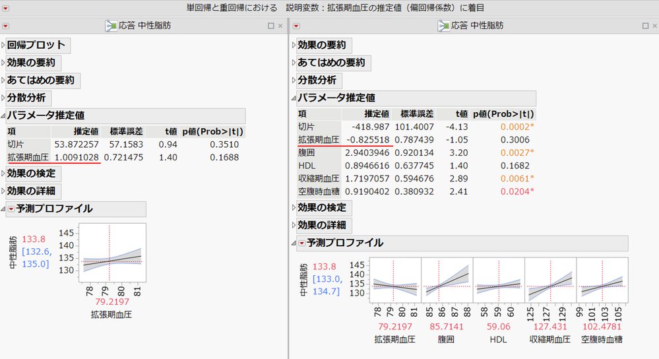659x359 pixels.
Task: Click right profiler HDL plot
Action: [499, 280]
